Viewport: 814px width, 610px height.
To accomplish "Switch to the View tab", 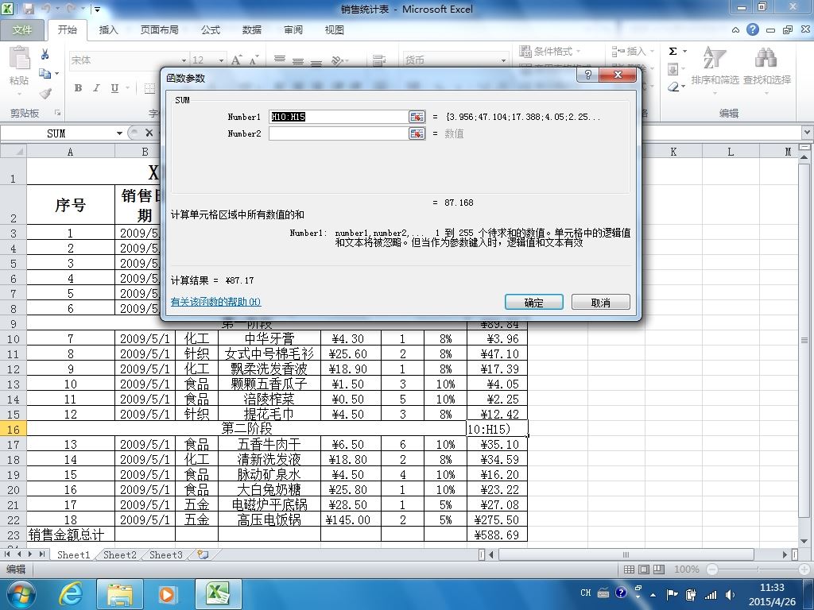I will coord(335,30).
